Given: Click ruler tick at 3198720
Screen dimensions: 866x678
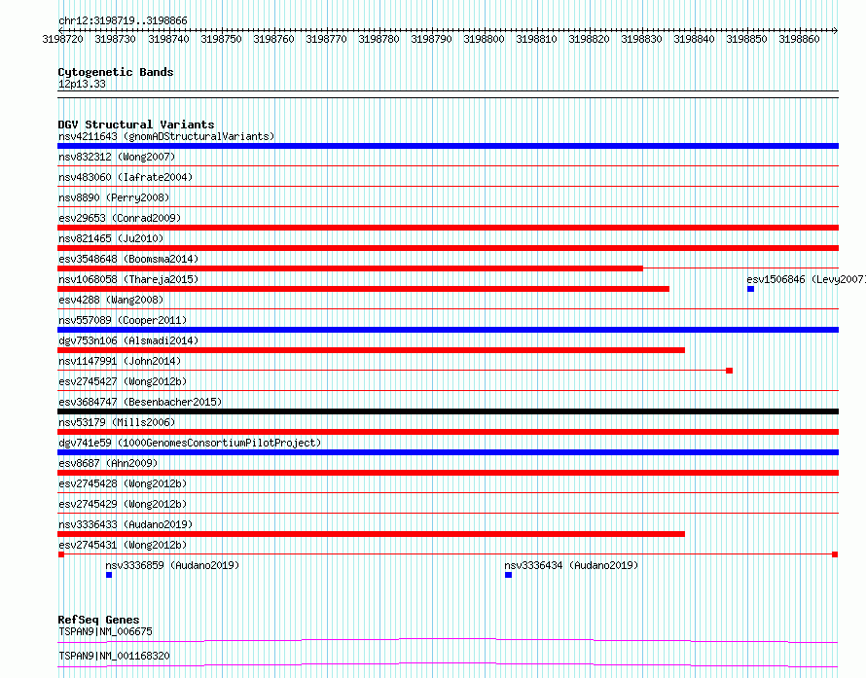Looking at the screenshot, I should (63, 39).
